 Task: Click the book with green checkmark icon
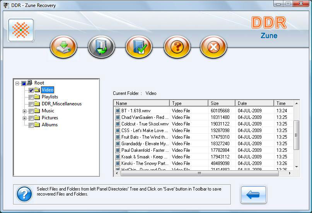pyautogui.click(x=139, y=47)
